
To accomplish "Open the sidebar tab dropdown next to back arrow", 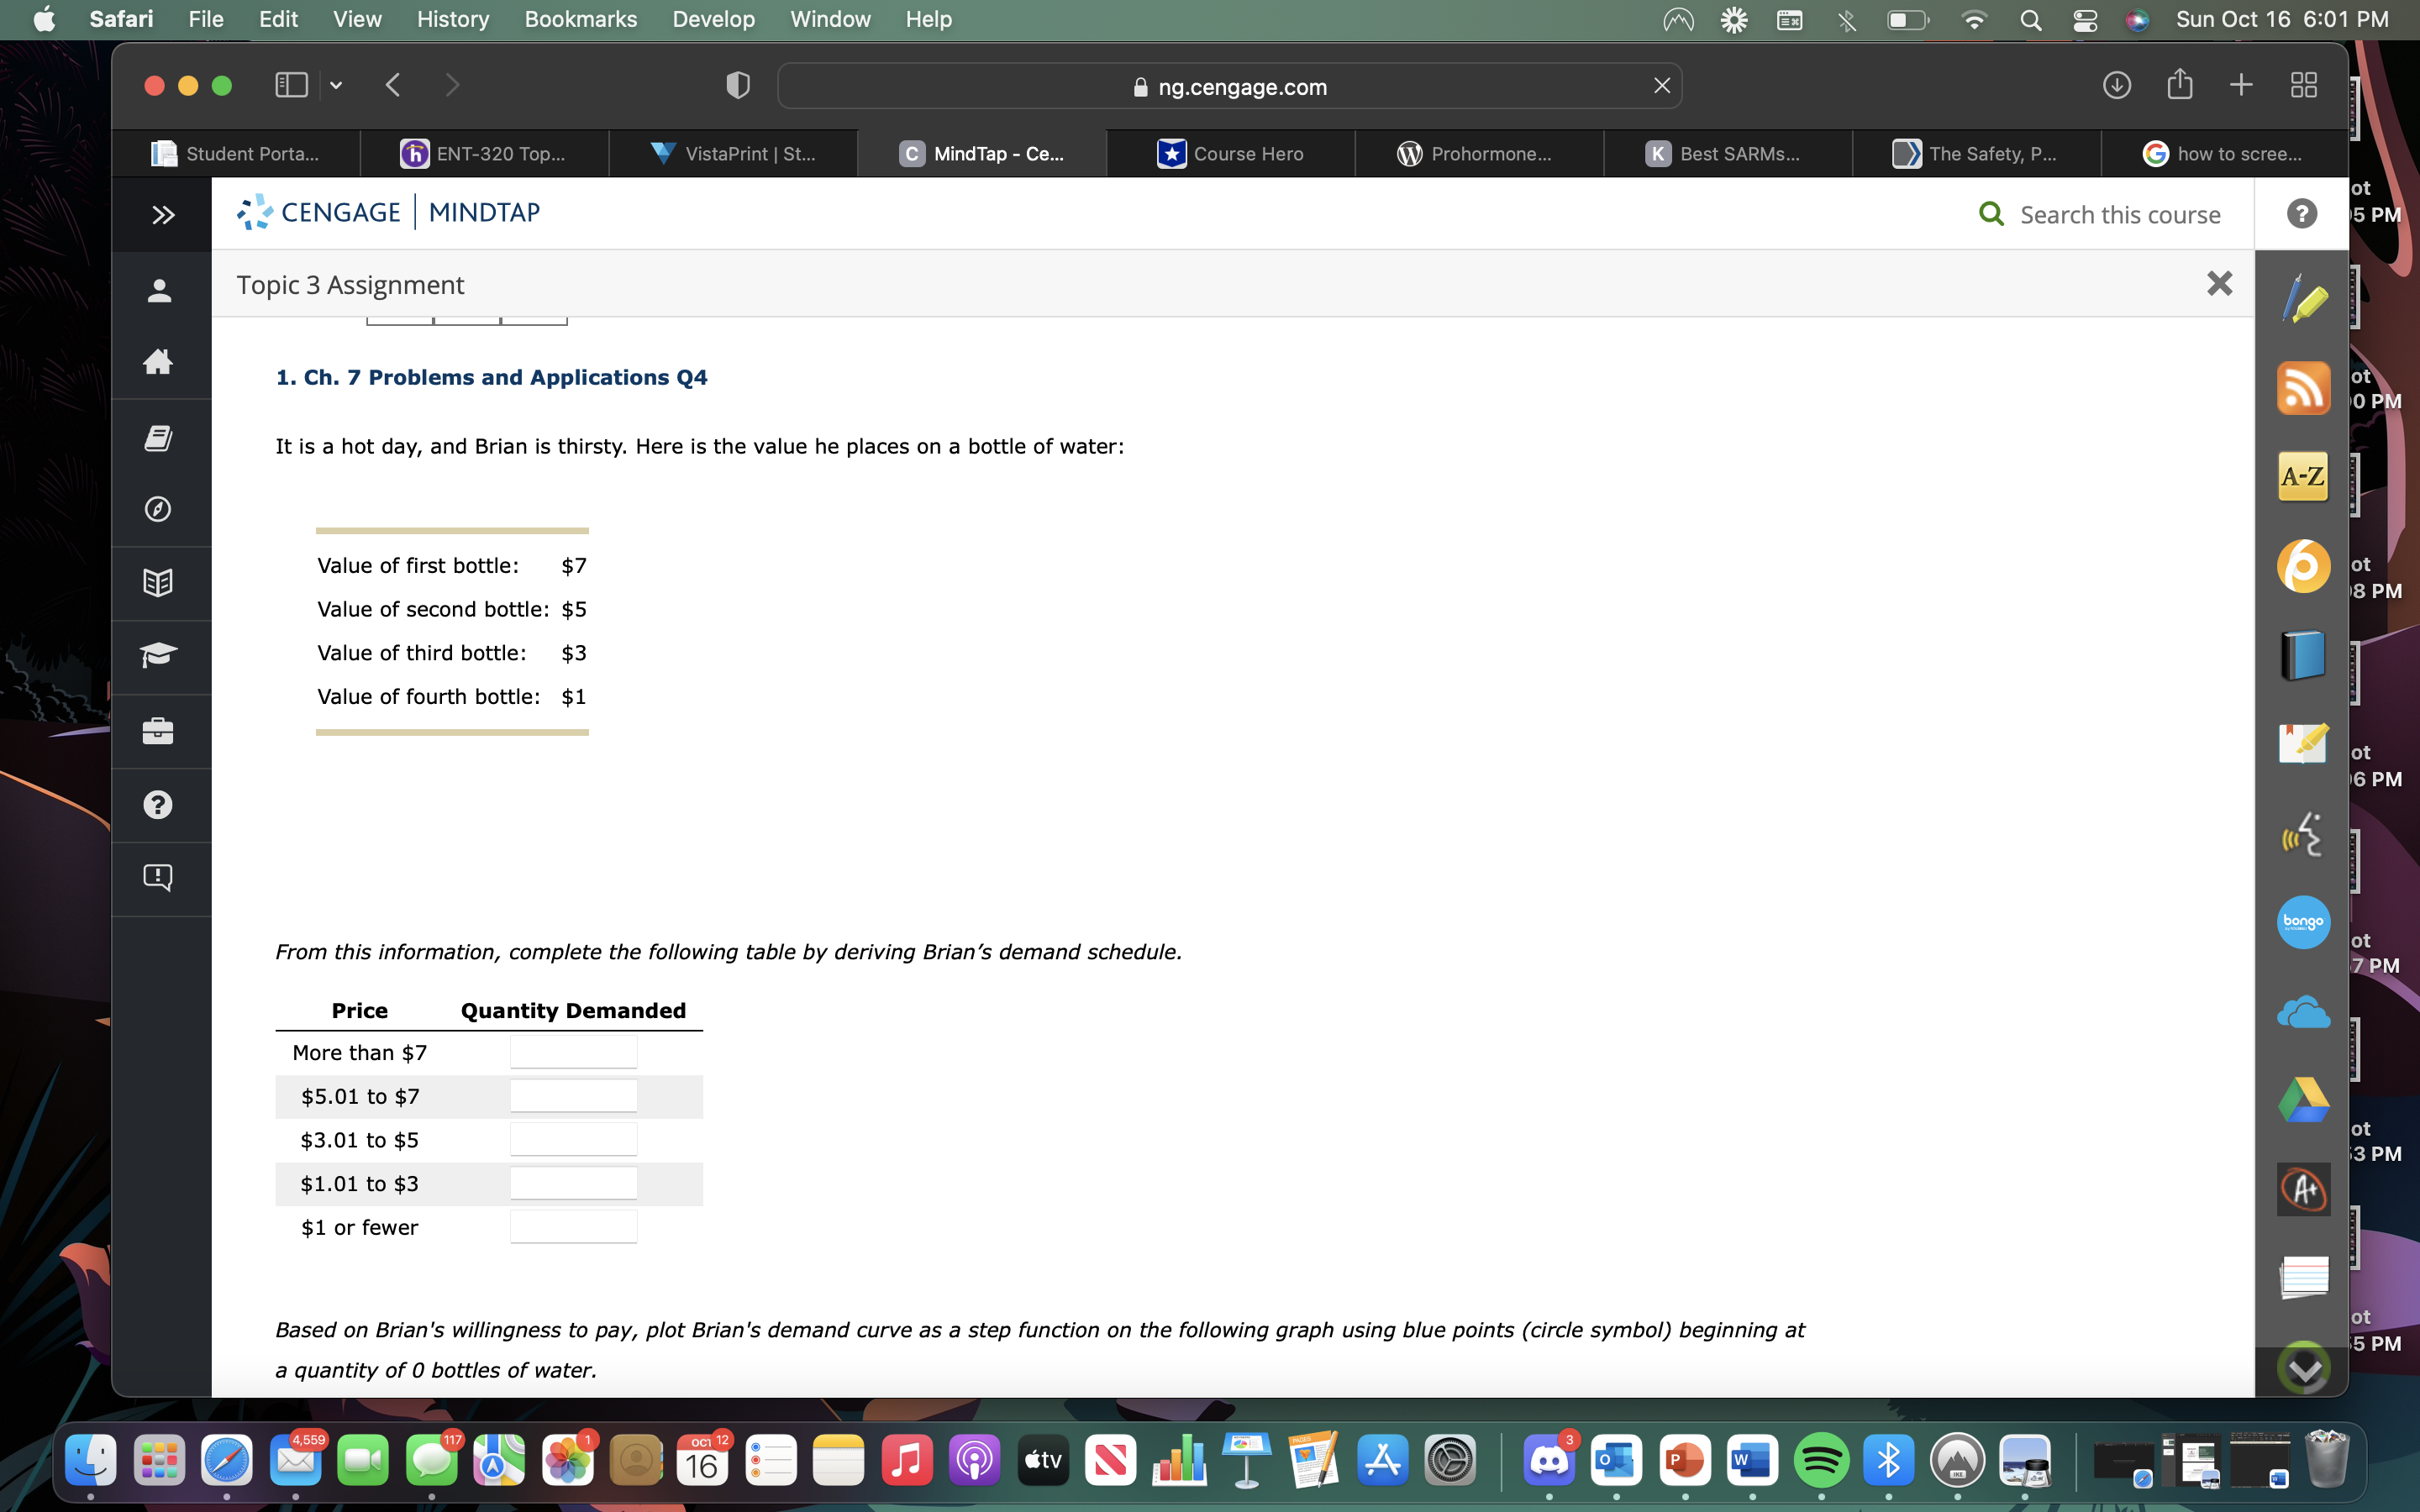I will [x=336, y=85].
